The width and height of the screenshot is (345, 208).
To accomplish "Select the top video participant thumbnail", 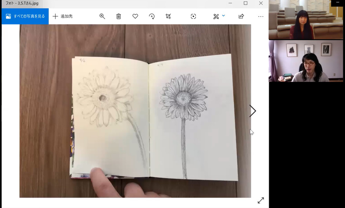I will [x=306, y=20].
